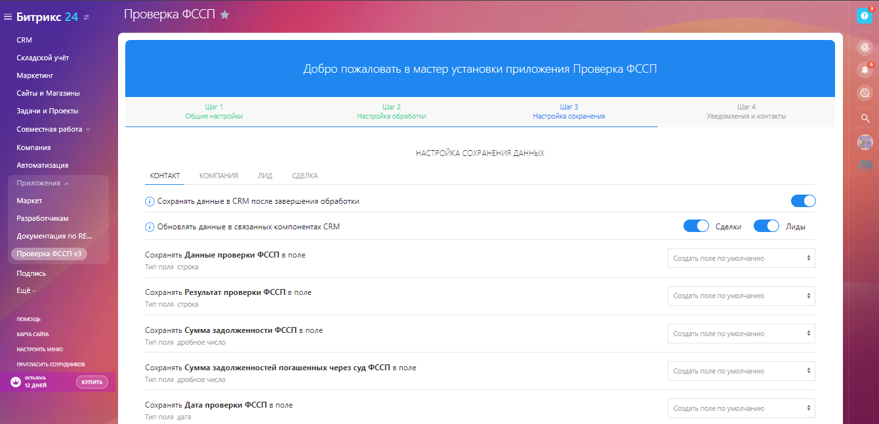Expand the Ещё menu item
The image size is (879, 424).
click(26, 290)
